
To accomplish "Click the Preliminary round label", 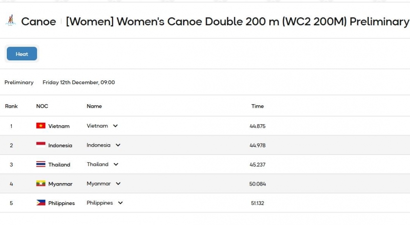I will (x=19, y=82).
